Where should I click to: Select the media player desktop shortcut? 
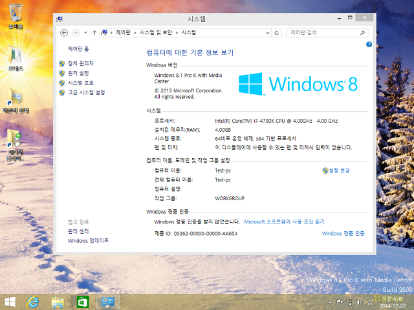(x=15, y=145)
